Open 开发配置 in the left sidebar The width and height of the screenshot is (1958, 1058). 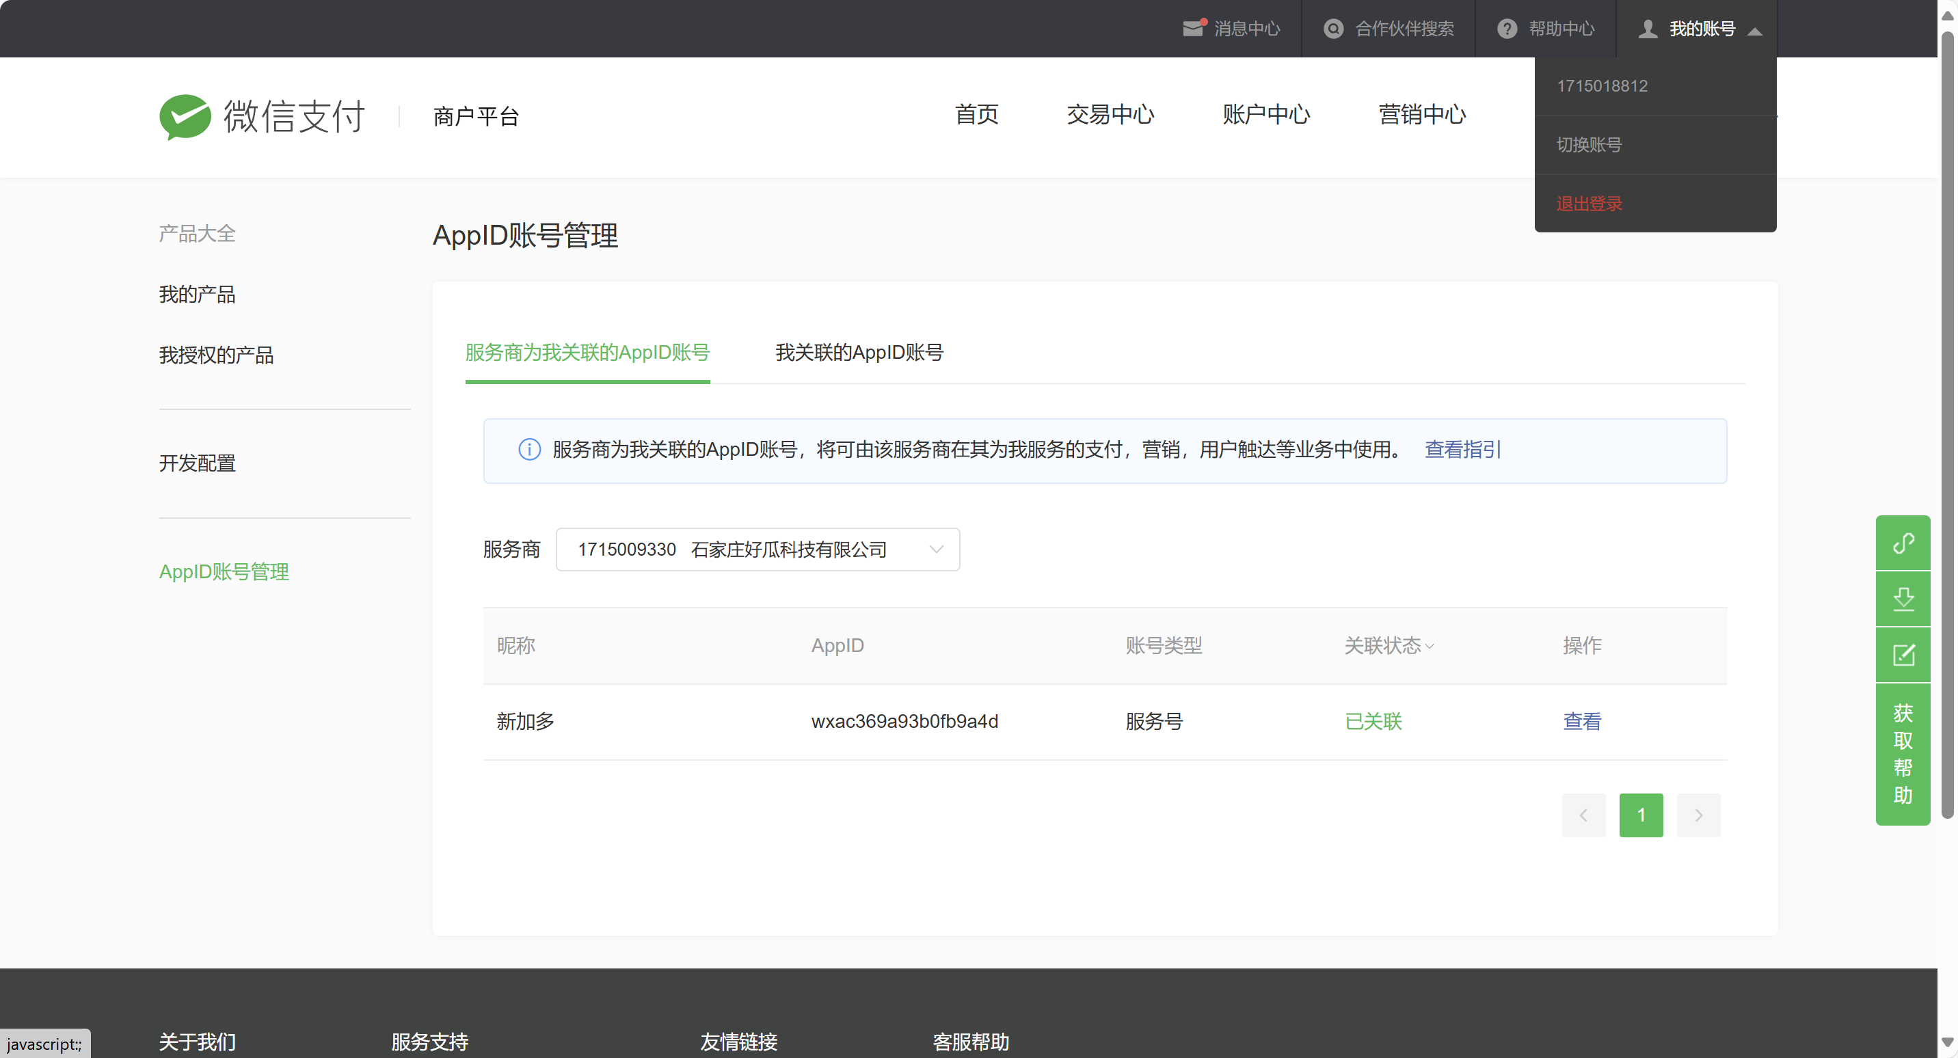click(197, 463)
